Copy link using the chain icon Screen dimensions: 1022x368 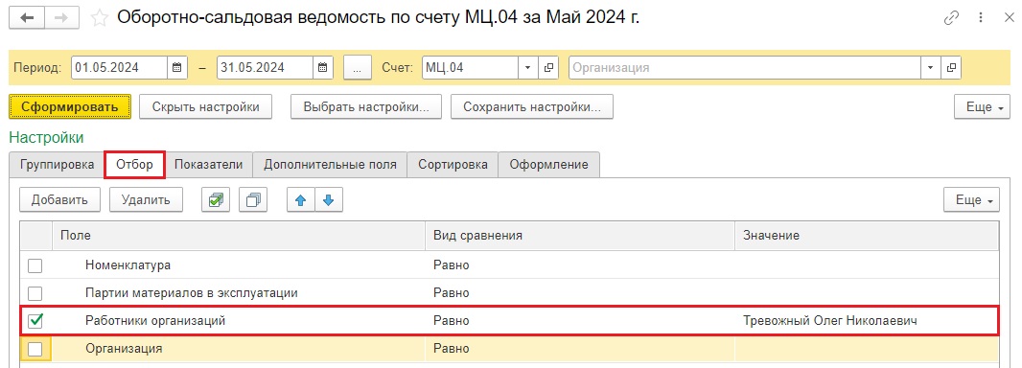click(952, 18)
